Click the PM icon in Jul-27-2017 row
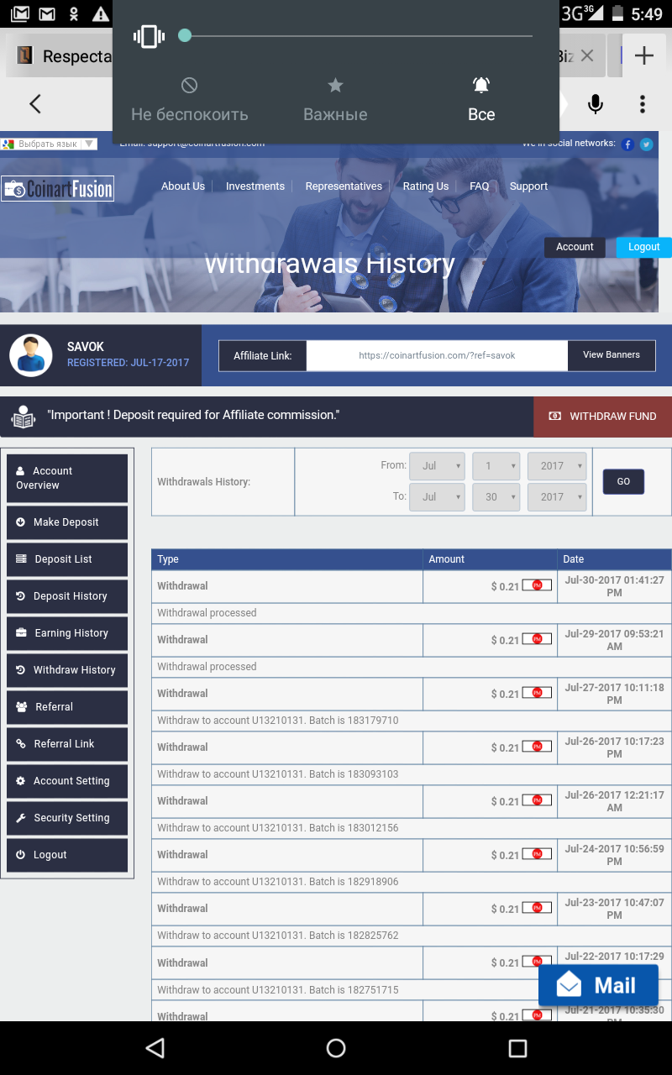 pos(537,693)
